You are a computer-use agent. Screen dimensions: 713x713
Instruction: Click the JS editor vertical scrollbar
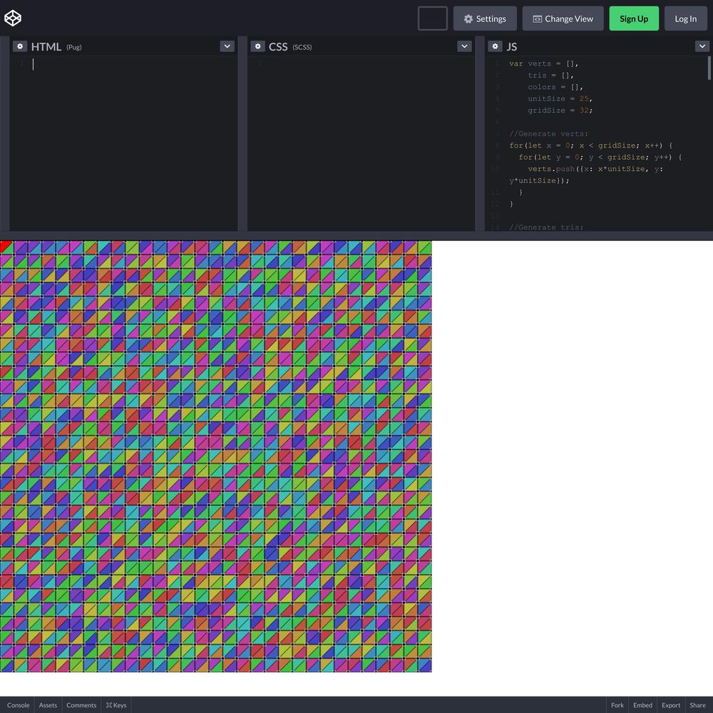[709, 68]
